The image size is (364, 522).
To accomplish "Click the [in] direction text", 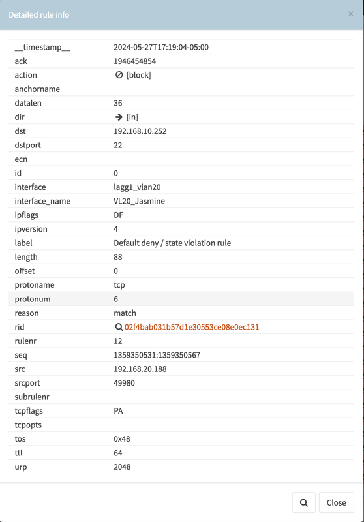I will [x=132, y=117].
